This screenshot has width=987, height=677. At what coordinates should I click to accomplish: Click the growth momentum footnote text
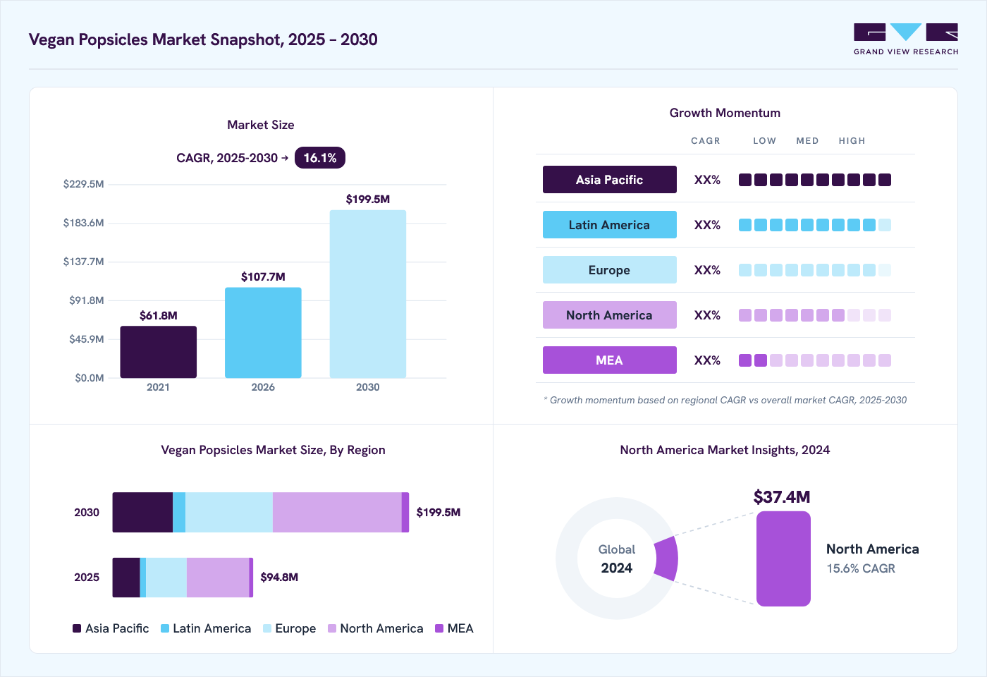click(725, 401)
